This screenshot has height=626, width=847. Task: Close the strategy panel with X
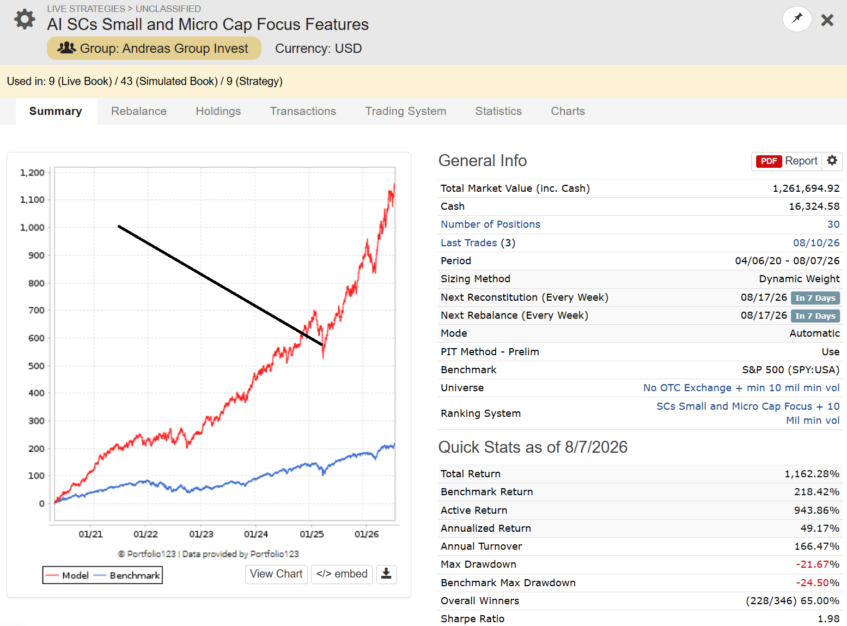pyautogui.click(x=827, y=20)
